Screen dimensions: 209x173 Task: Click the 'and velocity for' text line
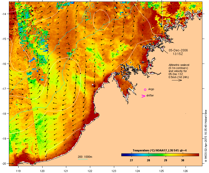[178, 71]
